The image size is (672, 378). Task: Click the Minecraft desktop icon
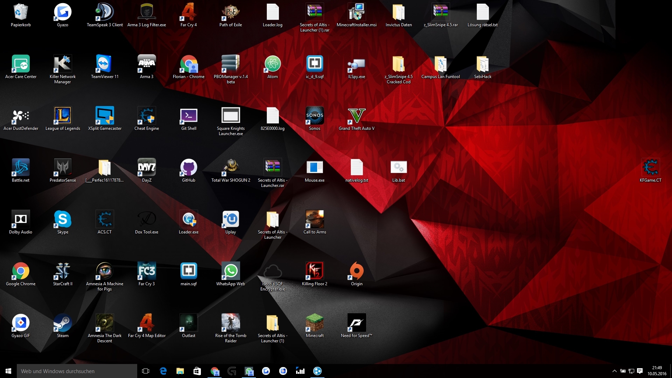pyautogui.click(x=314, y=323)
